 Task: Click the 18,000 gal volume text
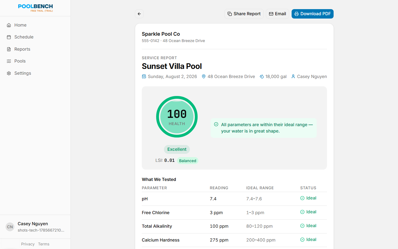[276, 76]
